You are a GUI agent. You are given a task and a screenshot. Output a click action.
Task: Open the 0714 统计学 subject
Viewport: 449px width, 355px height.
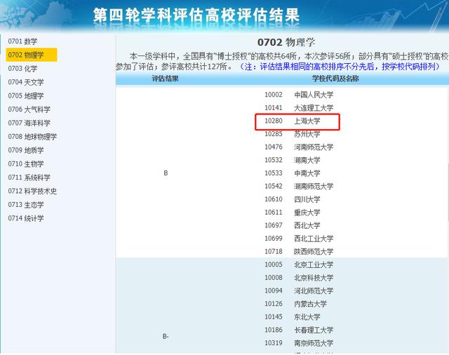[26, 218]
